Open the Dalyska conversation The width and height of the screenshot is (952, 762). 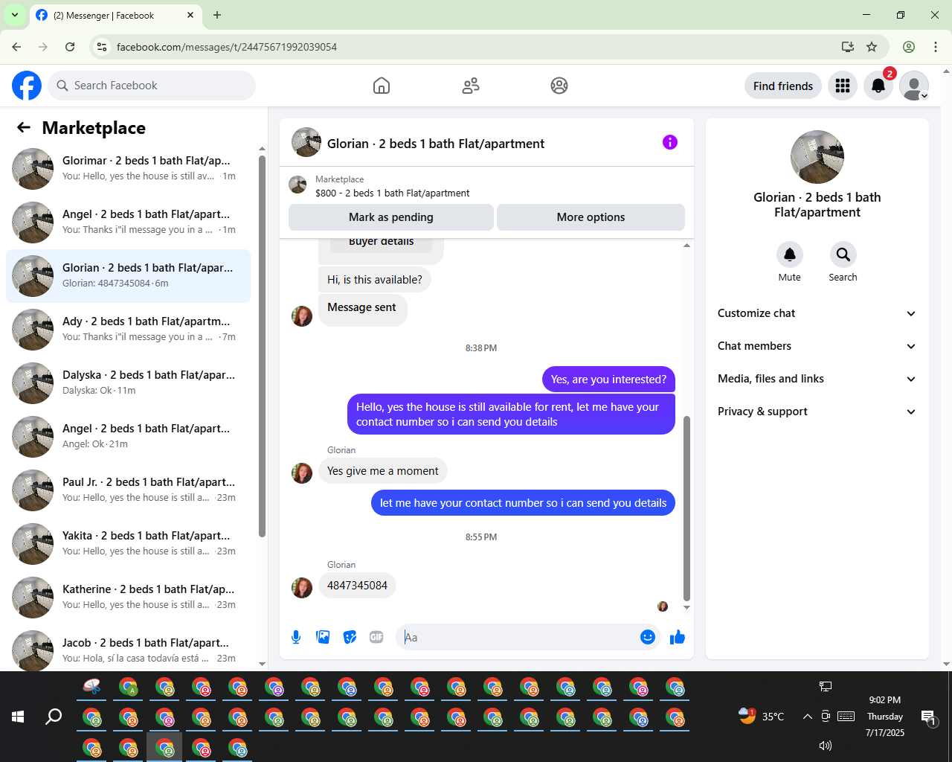pyautogui.click(x=128, y=383)
